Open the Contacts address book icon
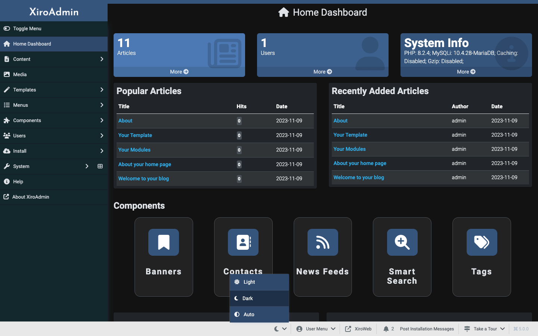Screen dimensions: 538x336 243,242
